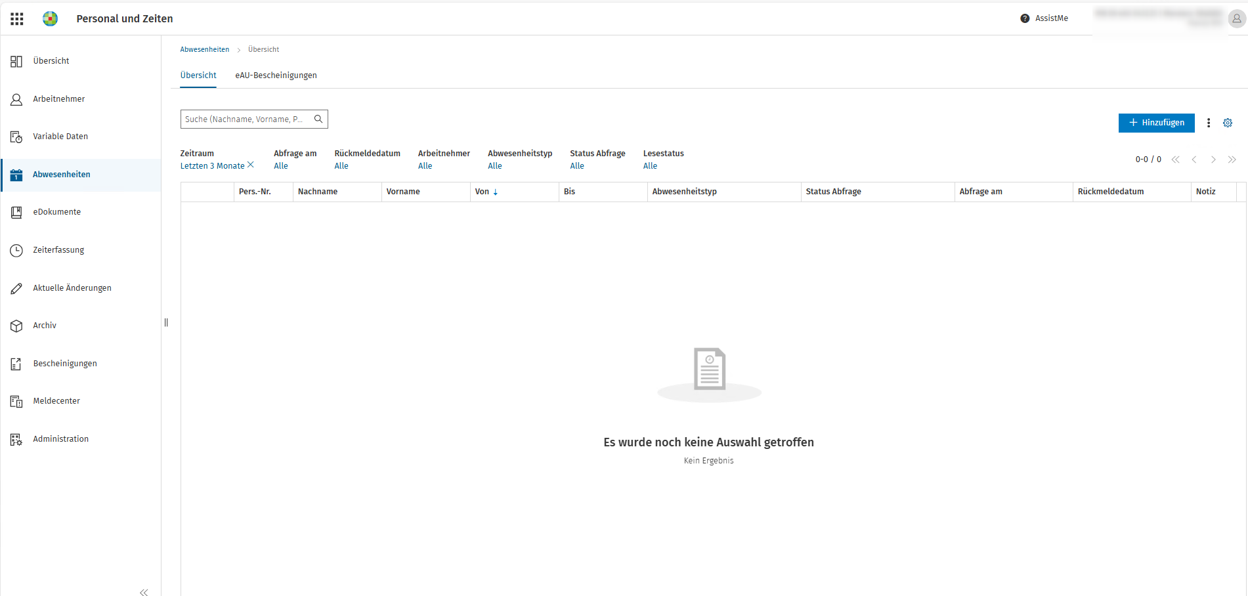Go to last page arrows
The width and height of the screenshot is (1248, 596).
1232,160
